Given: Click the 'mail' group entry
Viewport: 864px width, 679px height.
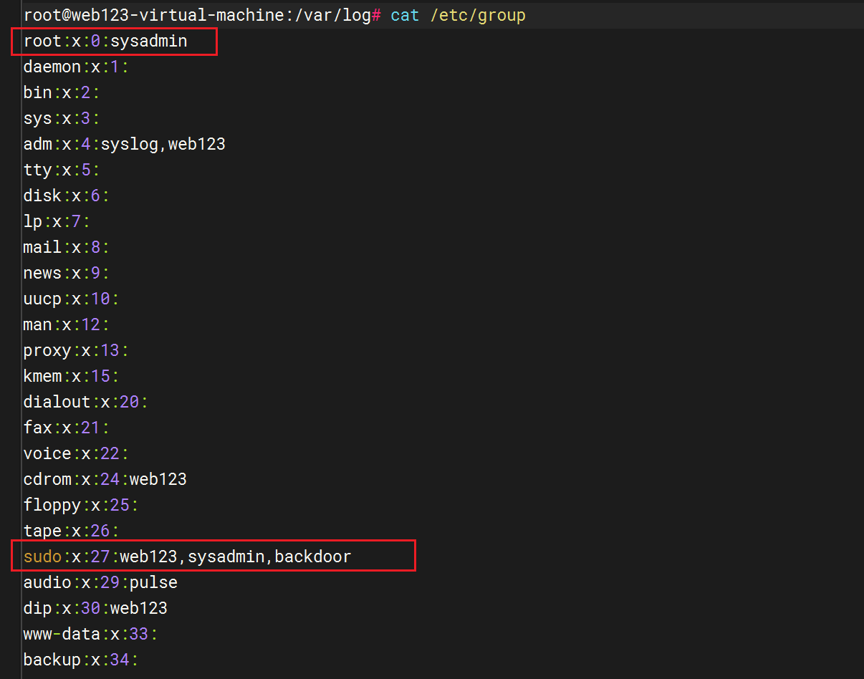Looking at the screenshot, I should pyautogui.click(x=42, y=247).
